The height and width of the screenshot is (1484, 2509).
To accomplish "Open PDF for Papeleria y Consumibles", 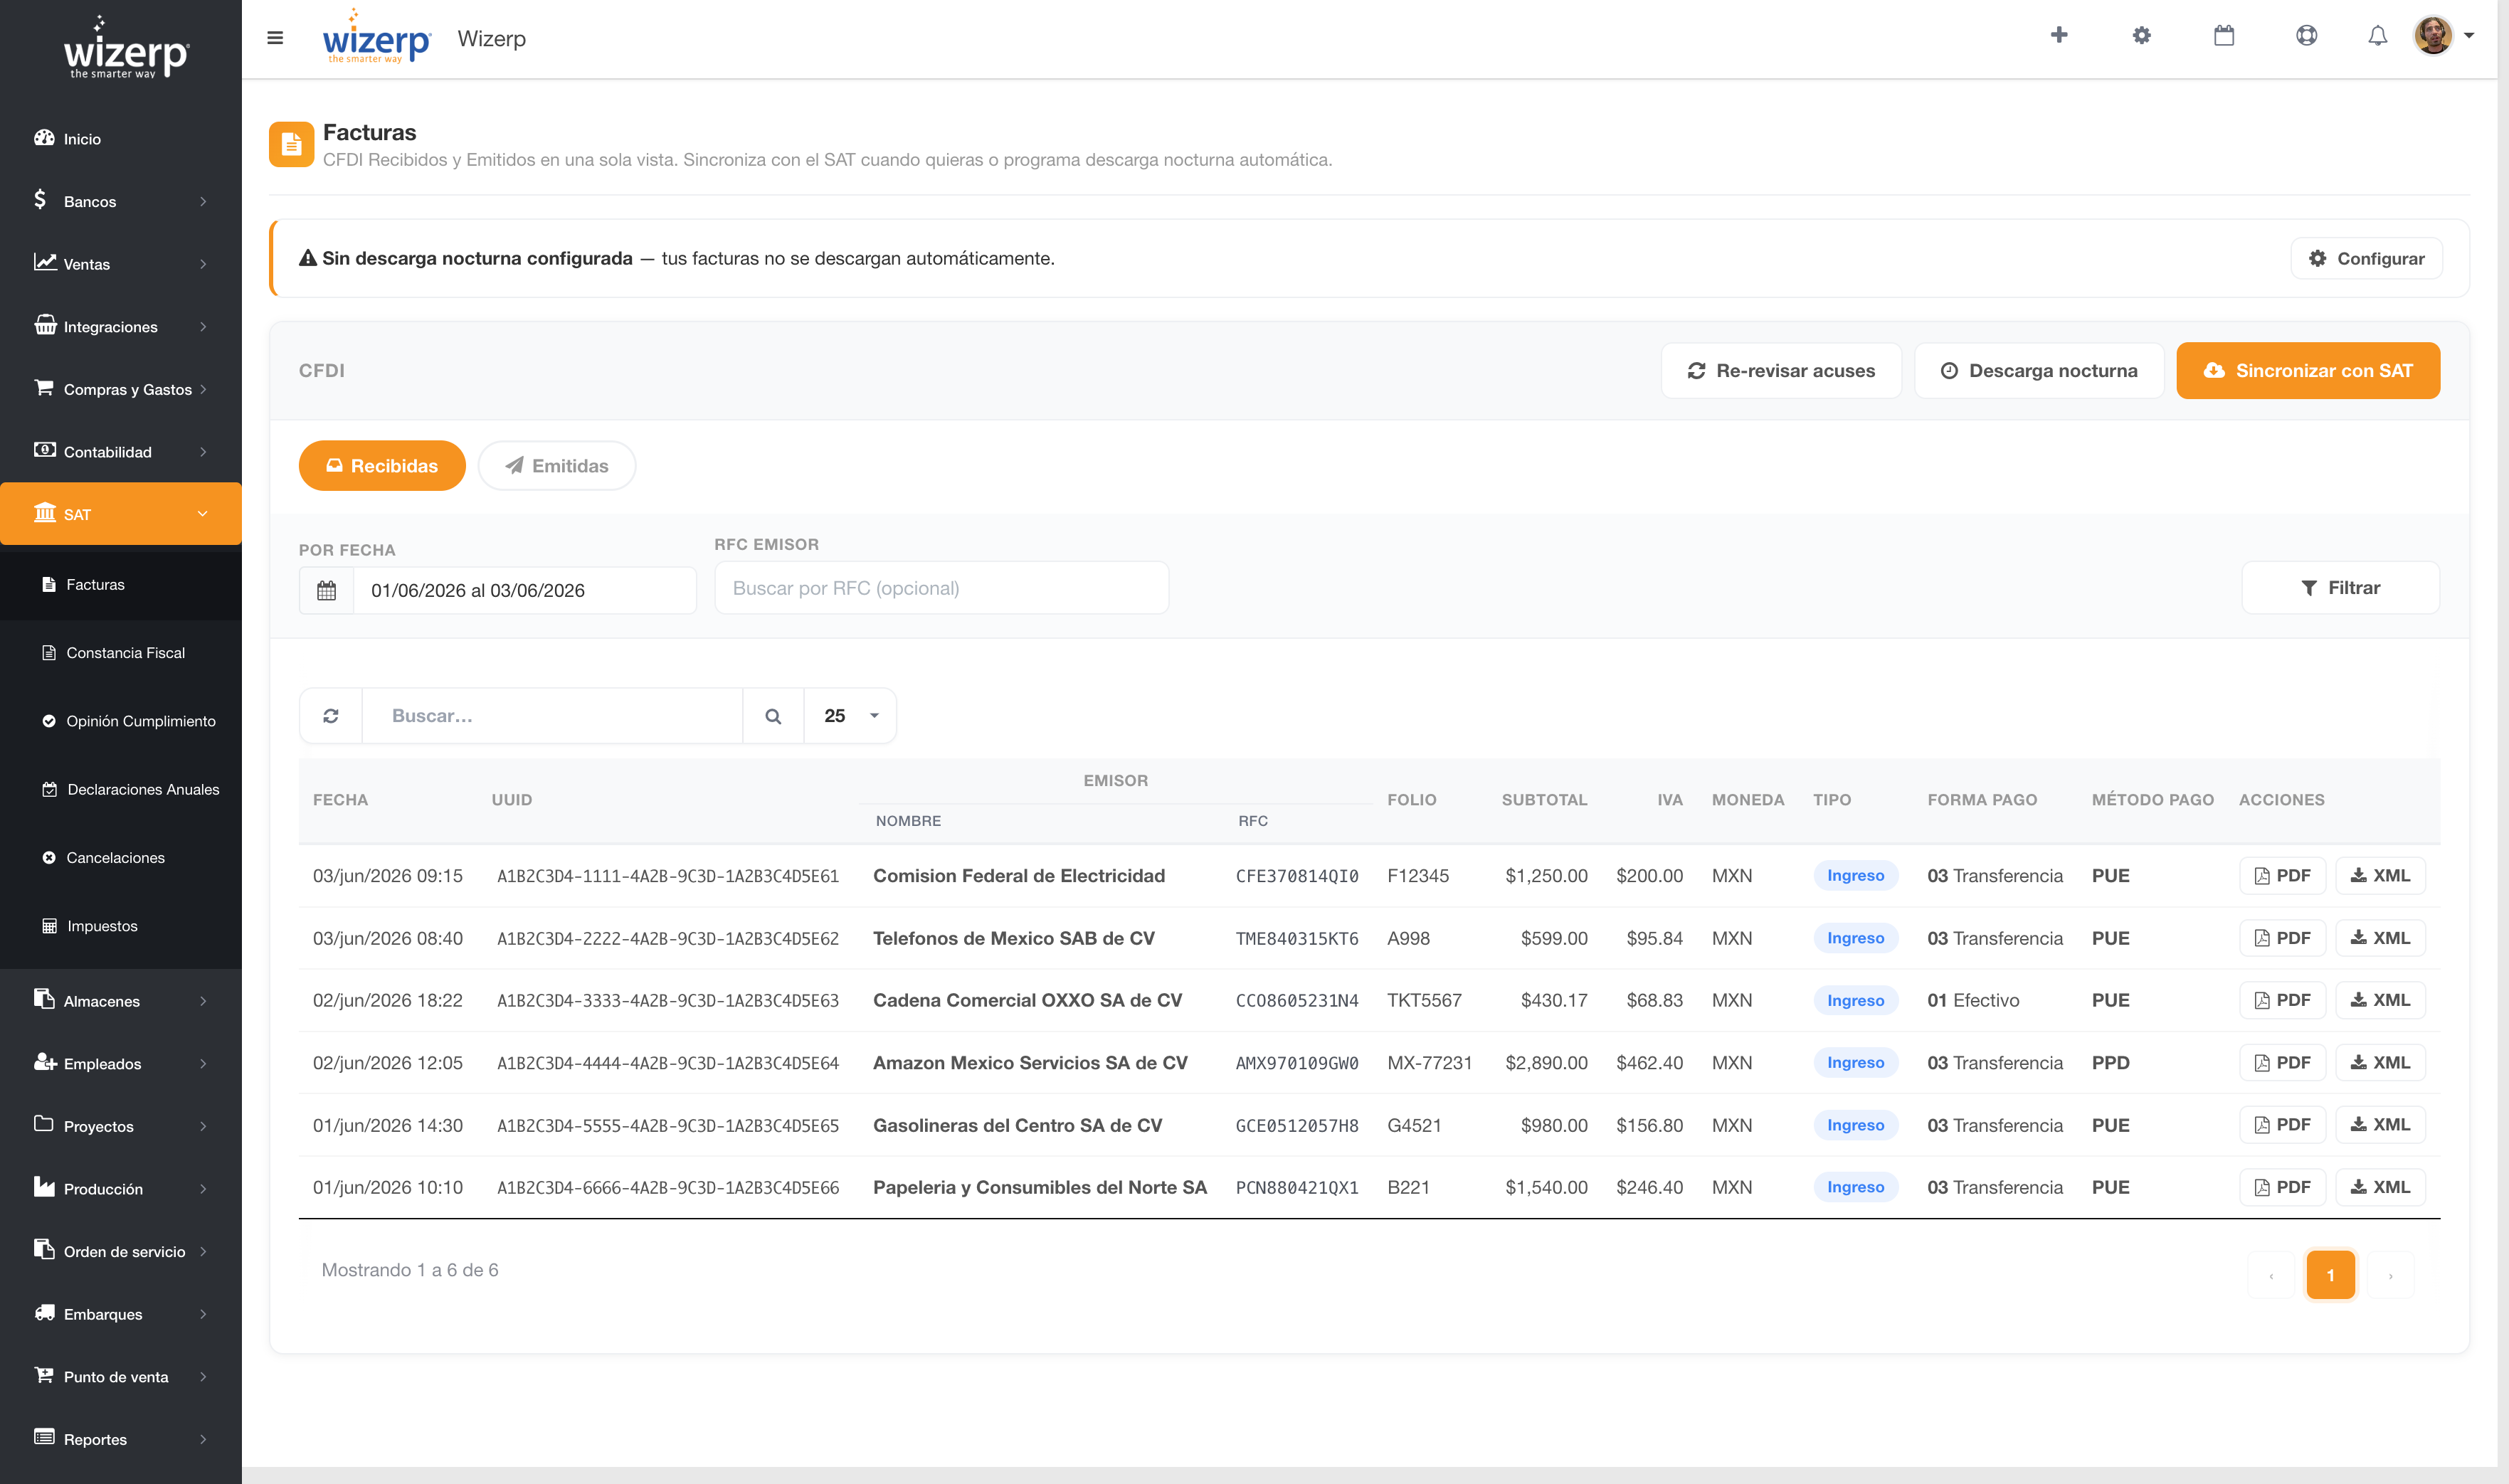I will (x=2282, y=1187).
